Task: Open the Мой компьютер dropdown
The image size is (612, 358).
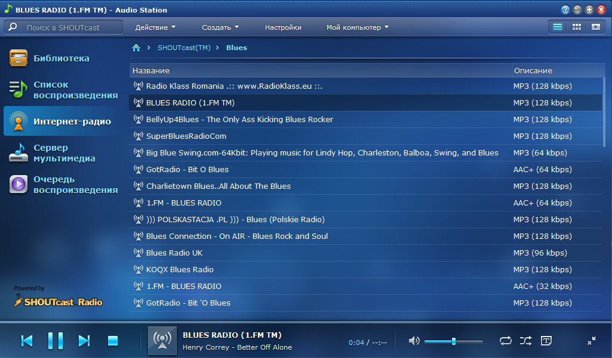Action: pos(357,27)
